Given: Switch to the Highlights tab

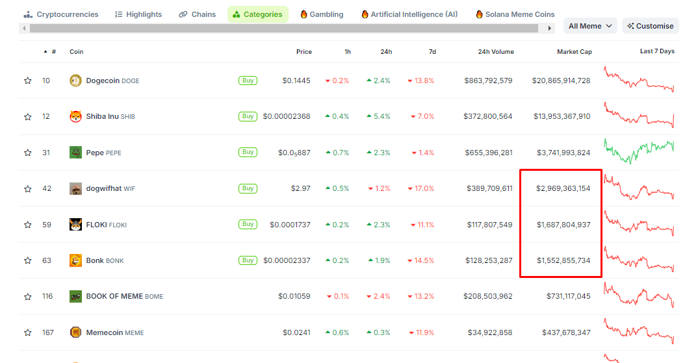Looking at the screenshot, I should point(138,14).
